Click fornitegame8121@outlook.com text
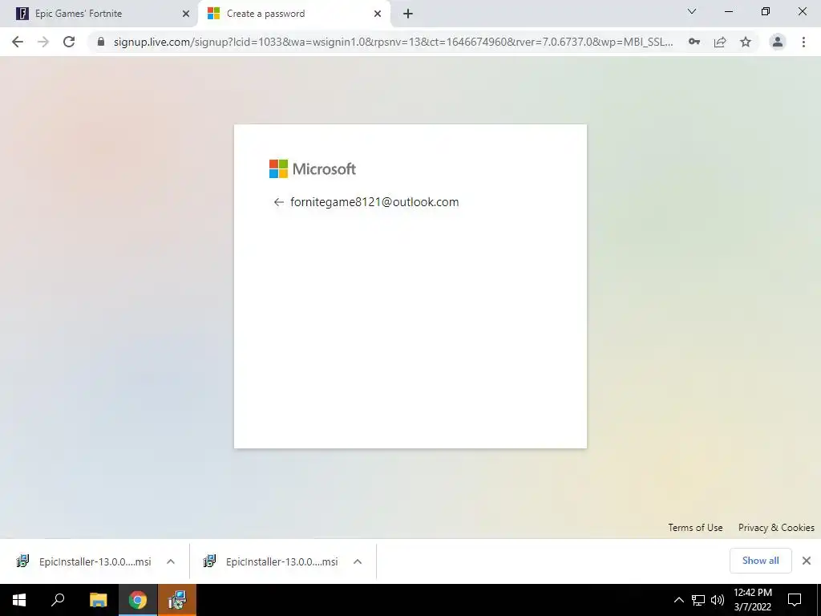821x616 pixels. tap(374, 202)
